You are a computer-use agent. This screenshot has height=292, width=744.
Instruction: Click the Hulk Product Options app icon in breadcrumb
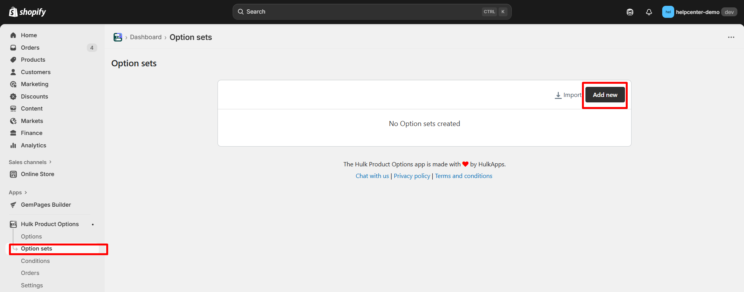click(118, 37)
